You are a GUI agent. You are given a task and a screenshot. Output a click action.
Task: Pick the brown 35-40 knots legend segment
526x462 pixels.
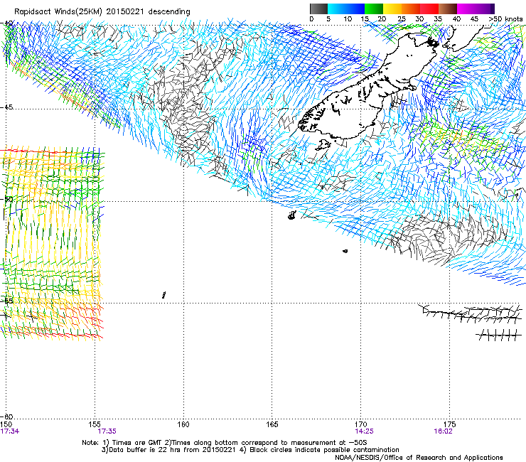pos(448,9)
